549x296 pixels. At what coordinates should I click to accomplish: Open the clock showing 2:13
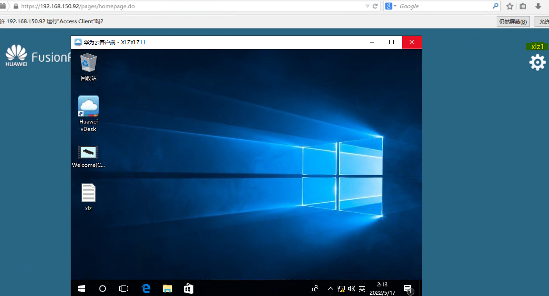pyautogui.click(x=382, y=289)
